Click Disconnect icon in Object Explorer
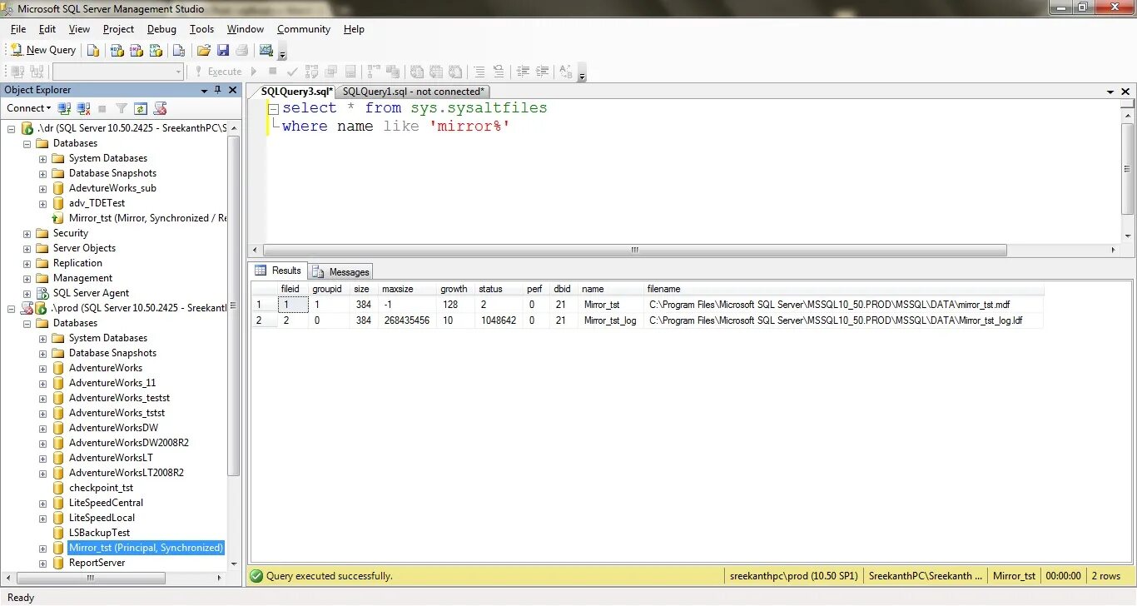Screen dimensions: 1137x606 (83, 108)
